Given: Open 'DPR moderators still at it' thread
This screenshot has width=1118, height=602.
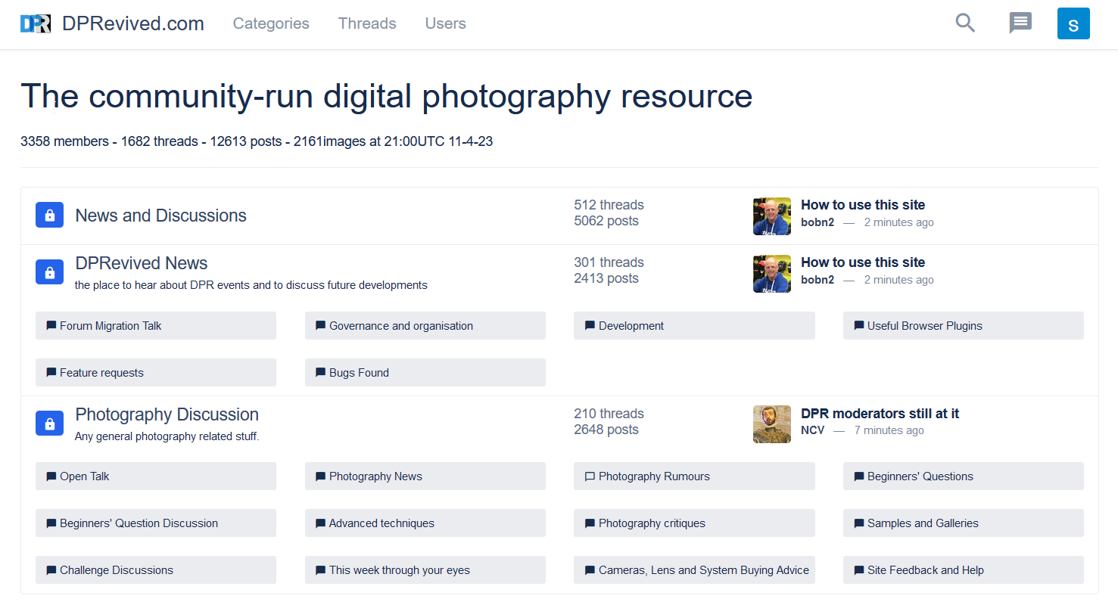Looking at the screenshot, I should [880, 414].
